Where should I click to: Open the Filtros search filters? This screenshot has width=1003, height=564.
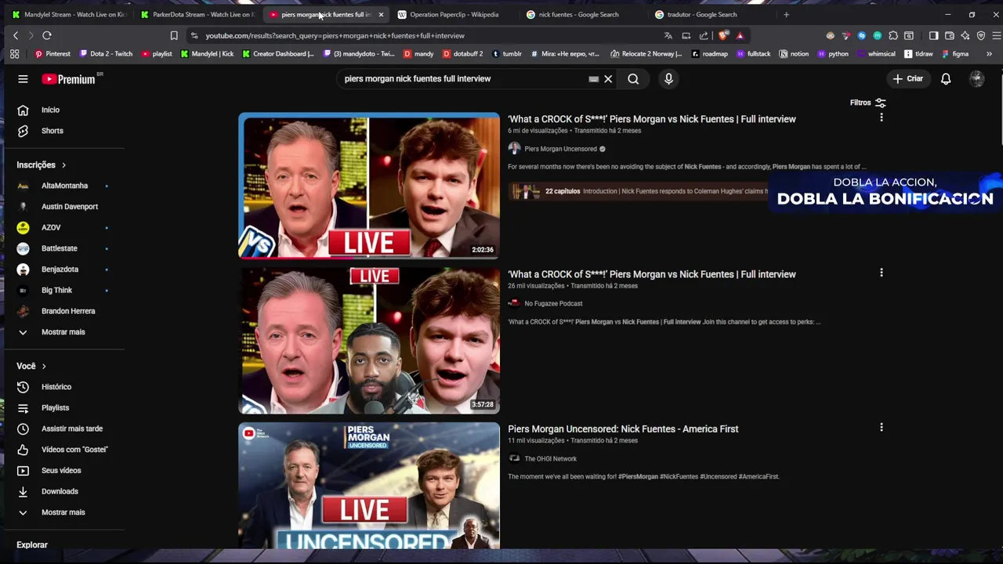pos(867,103)
